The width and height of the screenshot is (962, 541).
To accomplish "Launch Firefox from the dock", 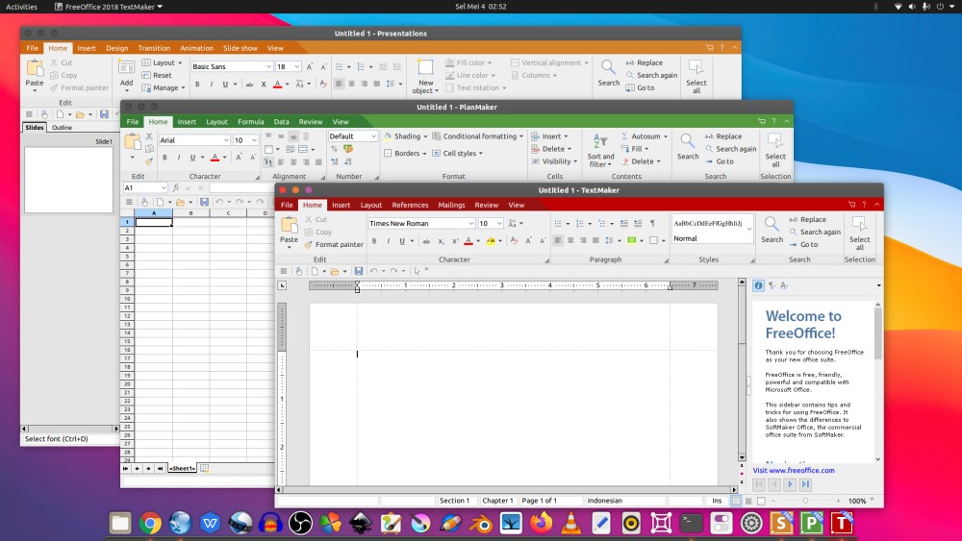I will pos(541,524).
